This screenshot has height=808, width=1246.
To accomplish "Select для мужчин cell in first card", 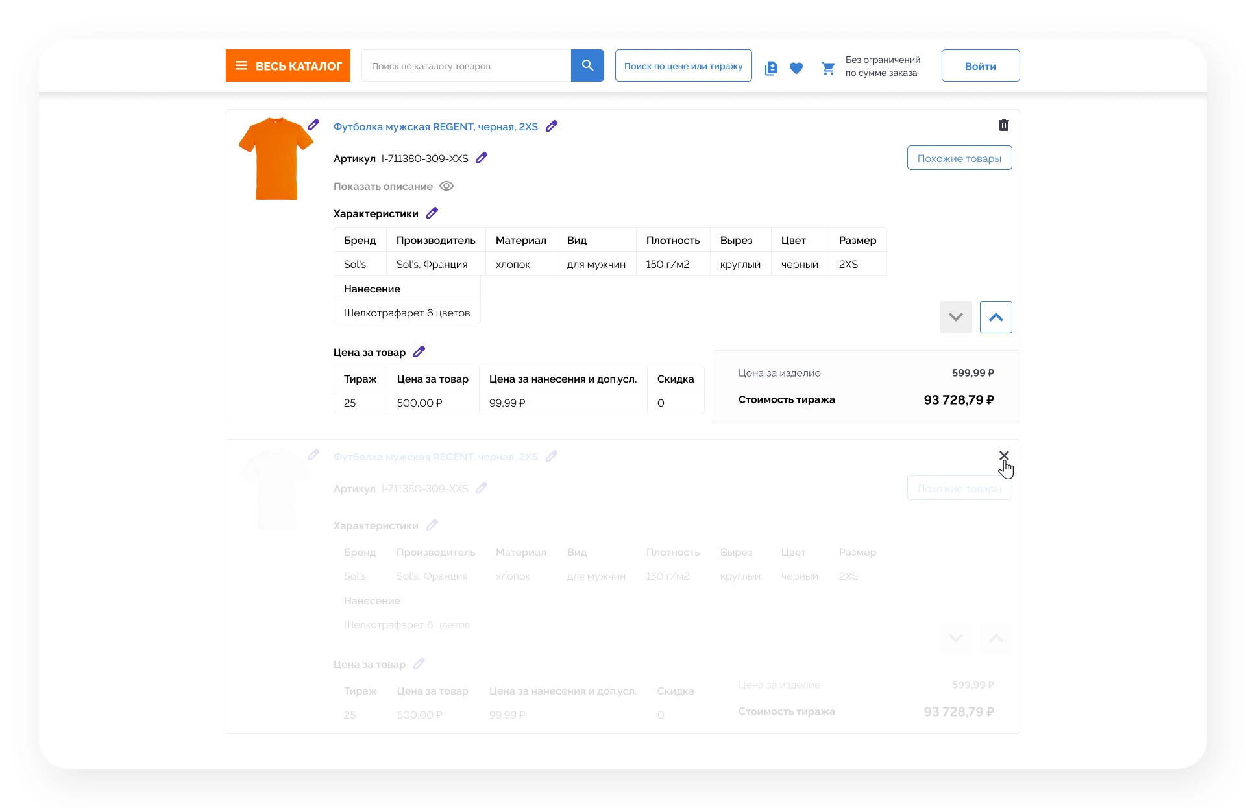I will pyautogui.click(x=596, y=264).
